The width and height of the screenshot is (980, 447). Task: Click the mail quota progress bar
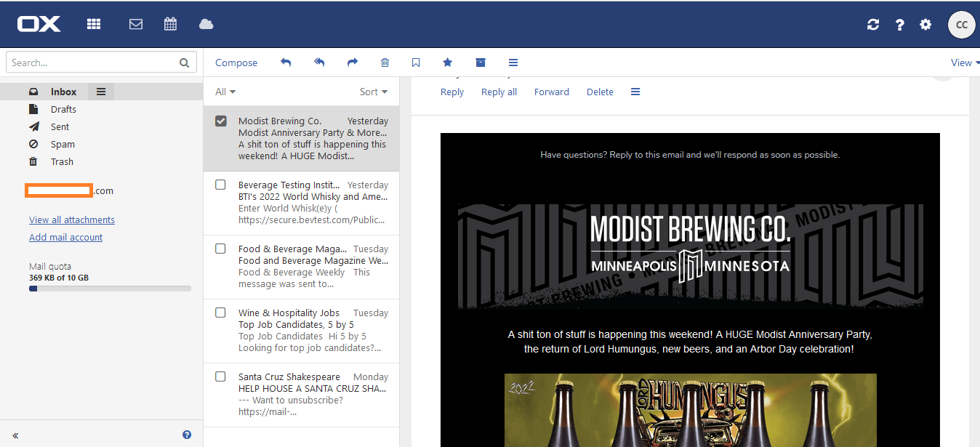(x=110, y=289)
